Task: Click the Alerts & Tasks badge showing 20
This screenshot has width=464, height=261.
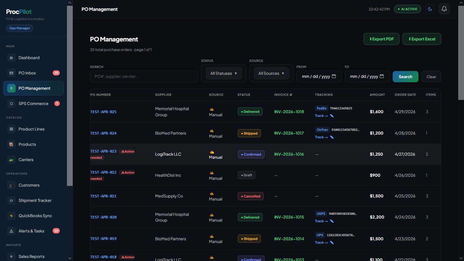Action: point(56,231)
